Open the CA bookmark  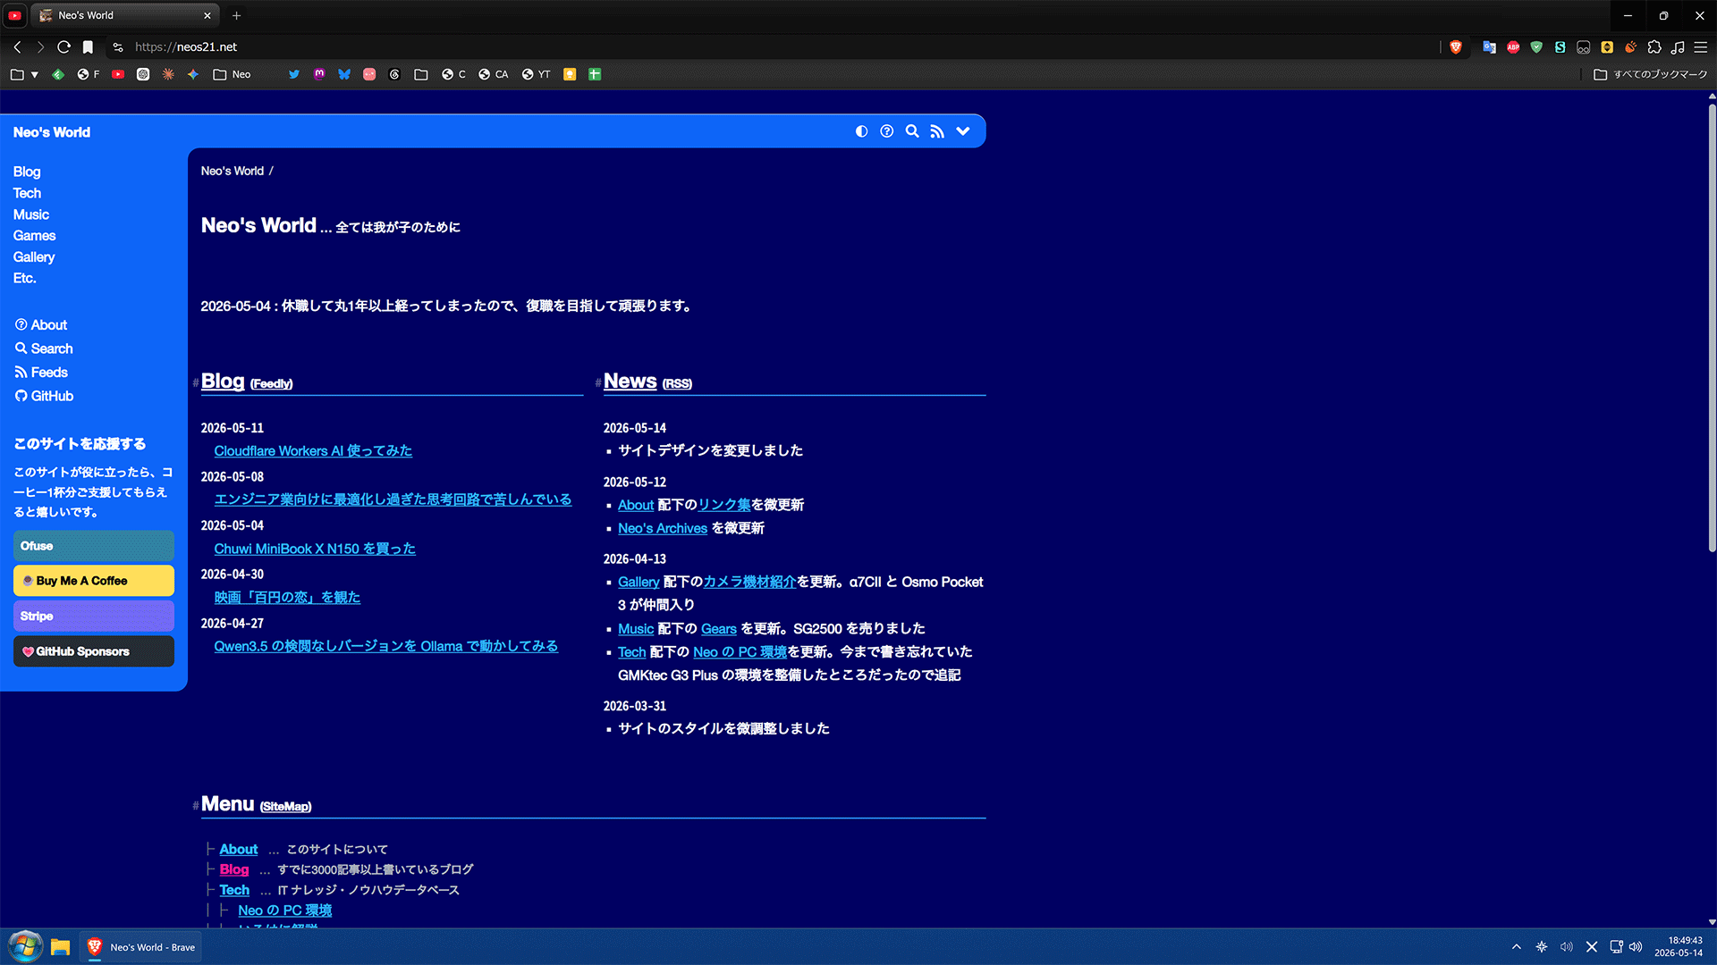pos(493,74)
